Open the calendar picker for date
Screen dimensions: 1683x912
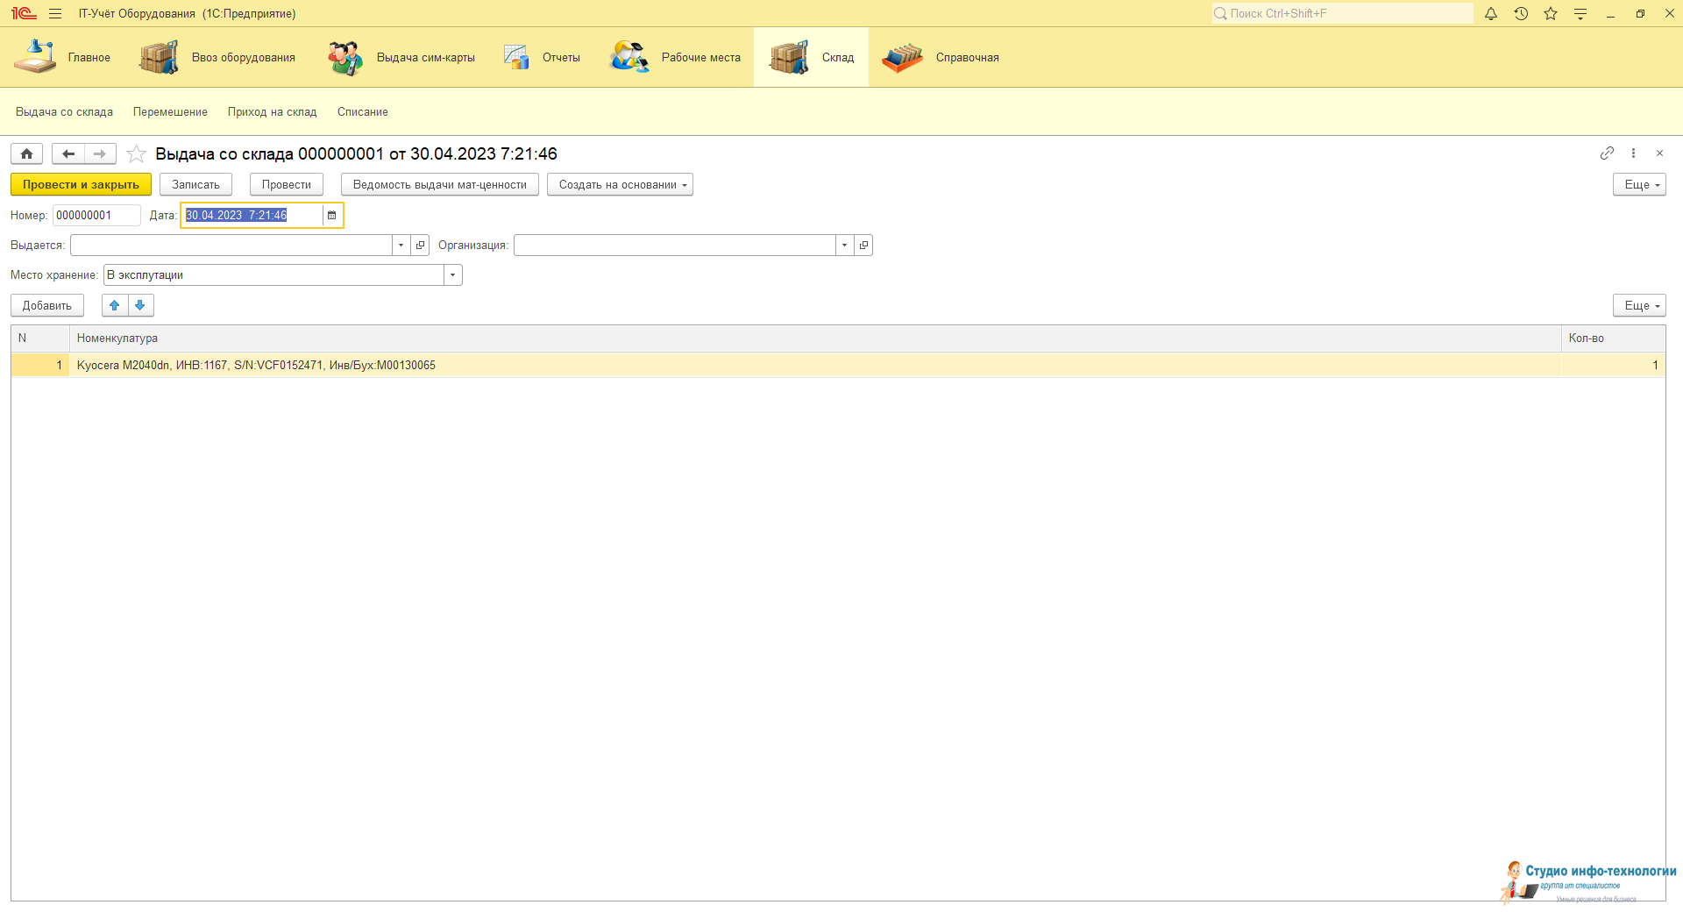click(332, 216)
